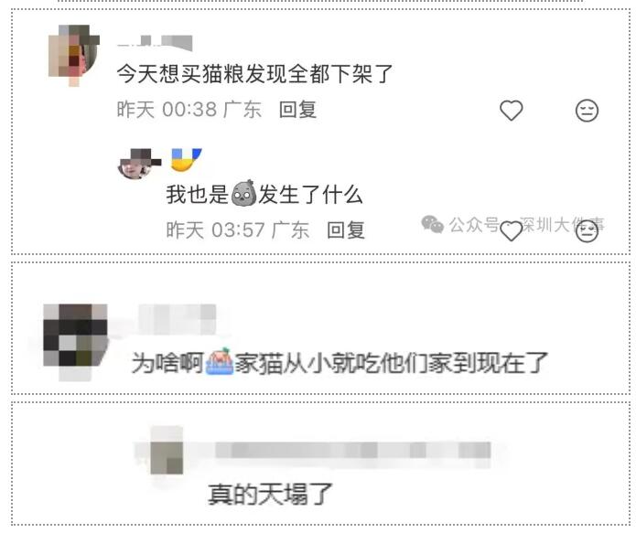The height and width of the screenshot is (533, 636).
Task: Reply to the comment posted 昨天 00:38
Action: point(297,110)
